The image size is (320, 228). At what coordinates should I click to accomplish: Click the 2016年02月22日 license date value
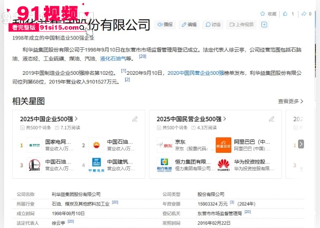coord(214,223)
